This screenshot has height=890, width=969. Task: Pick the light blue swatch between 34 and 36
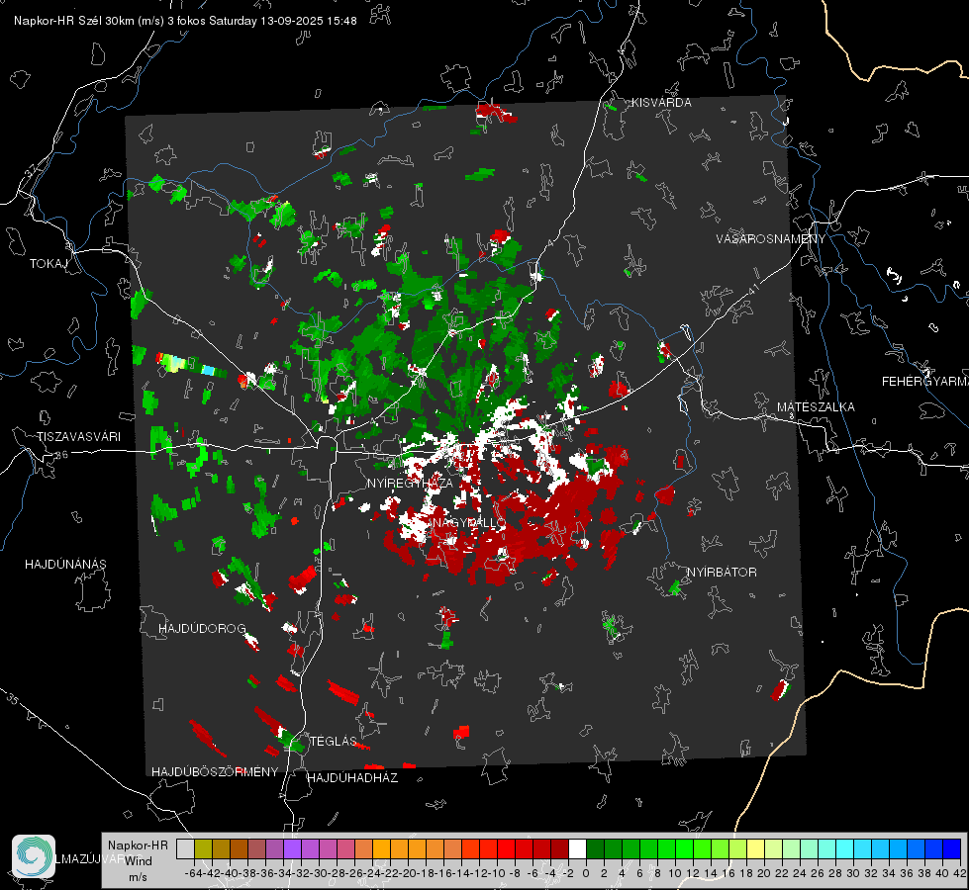click(x=899, y=848)
